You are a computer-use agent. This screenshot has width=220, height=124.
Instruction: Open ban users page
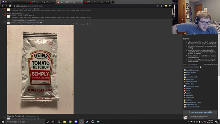click(189, 95)
